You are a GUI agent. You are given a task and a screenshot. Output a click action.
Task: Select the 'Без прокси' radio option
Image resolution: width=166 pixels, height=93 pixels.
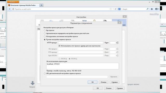(45, 30)
